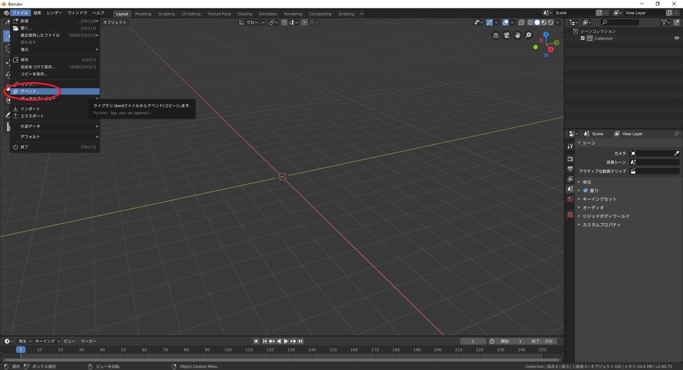Viewport: 683px width, 370px height.
Task: Select シーンコレクション row in outliner
Action: tap(623, 31)
